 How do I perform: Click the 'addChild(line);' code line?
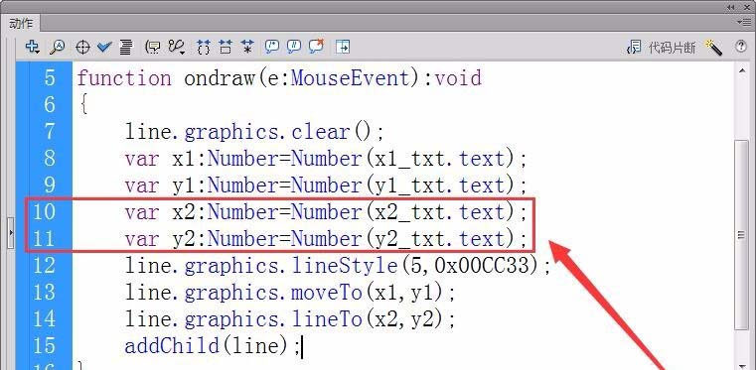(213, 346)
